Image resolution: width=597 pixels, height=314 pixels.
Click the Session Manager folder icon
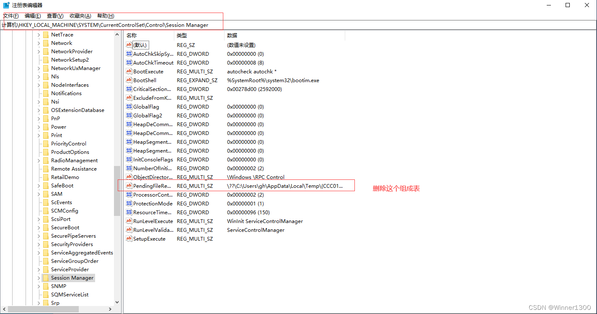click(46, 278)
